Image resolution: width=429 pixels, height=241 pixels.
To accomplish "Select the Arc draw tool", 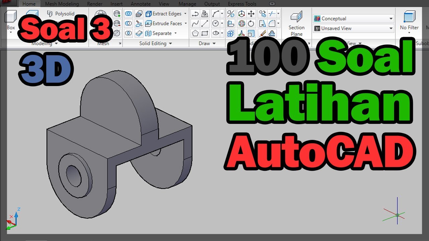I will tap(216, 14).
